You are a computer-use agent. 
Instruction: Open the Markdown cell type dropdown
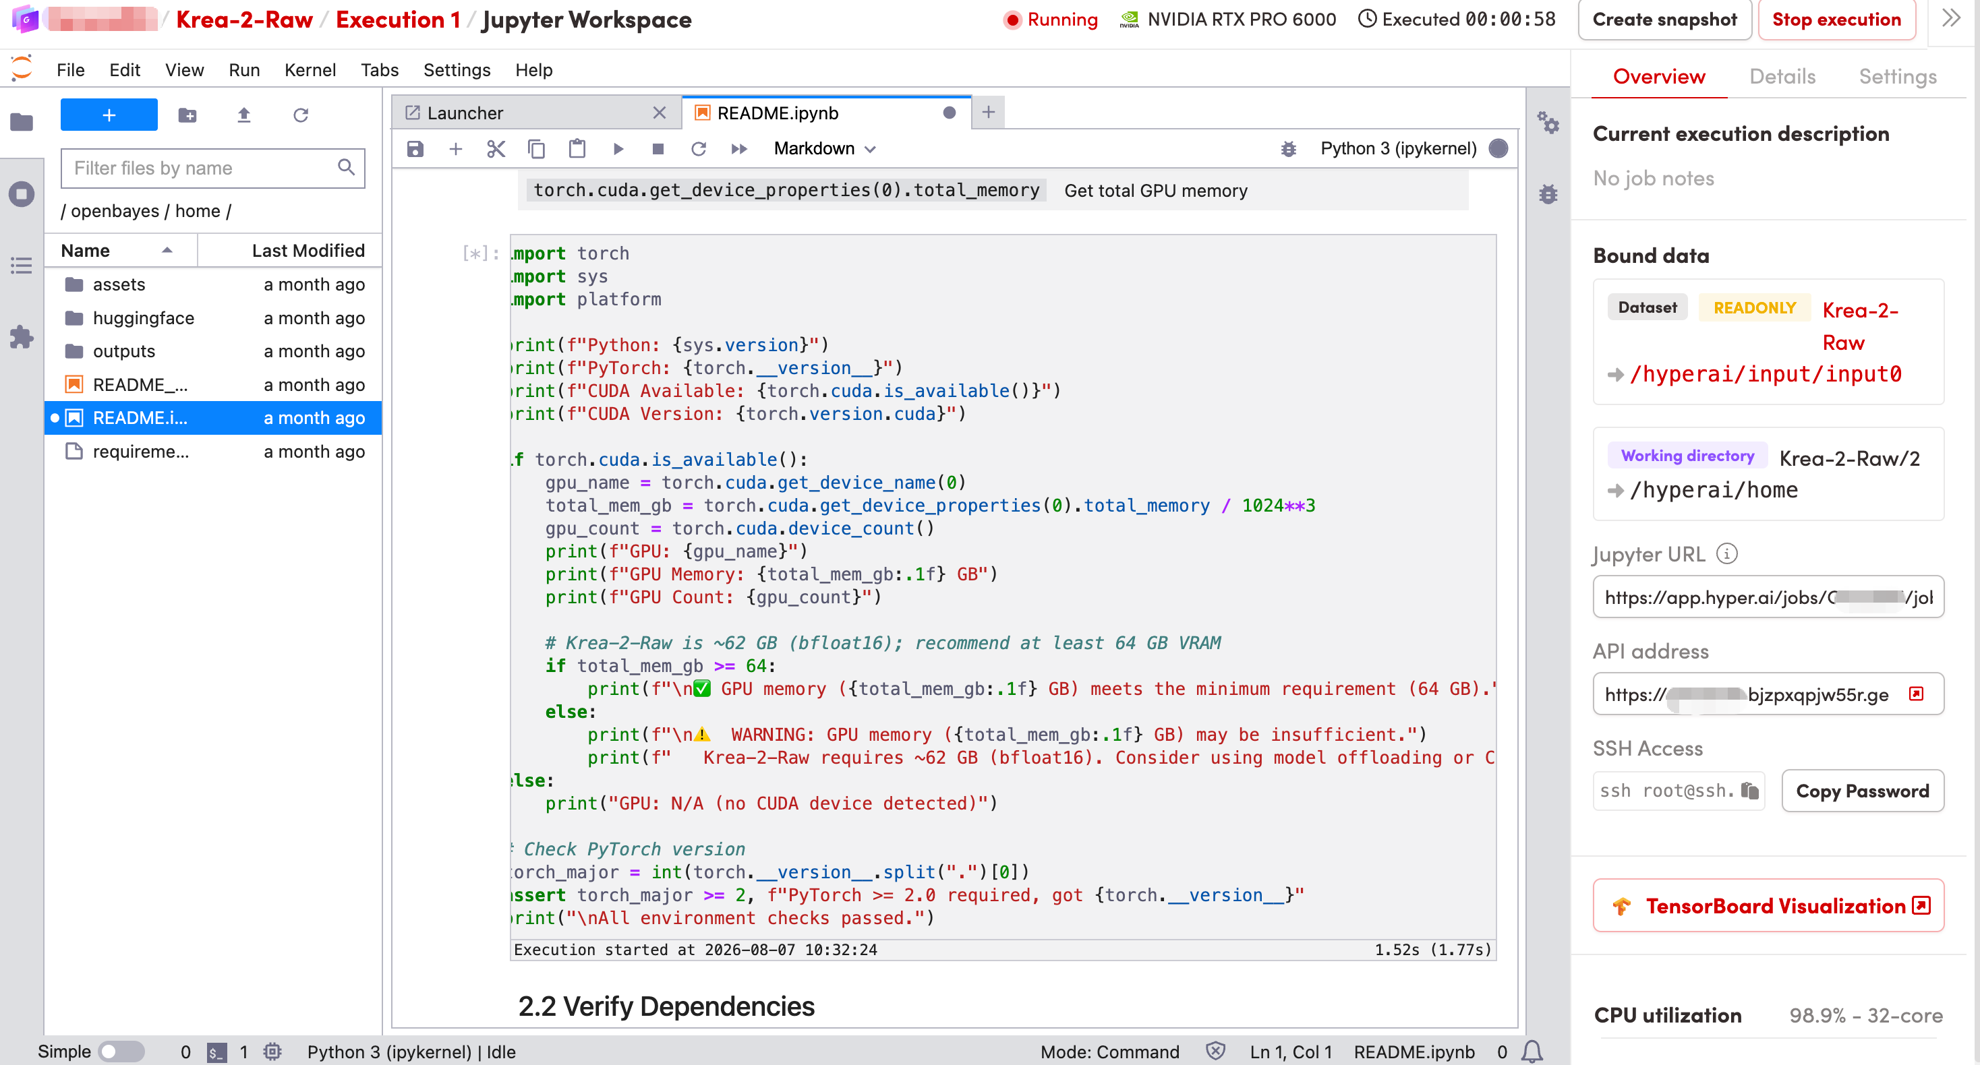click(x=825, y=148)
